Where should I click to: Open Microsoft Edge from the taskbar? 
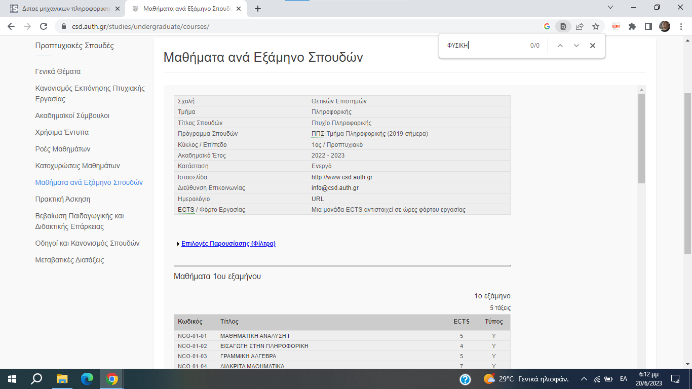coord(87,379)
